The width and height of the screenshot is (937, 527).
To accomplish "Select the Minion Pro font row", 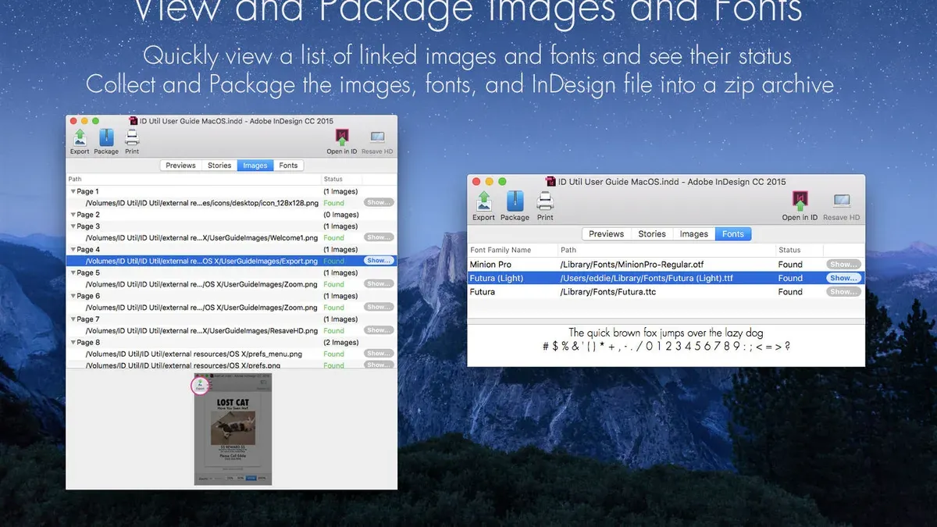I will pos(666,265).
